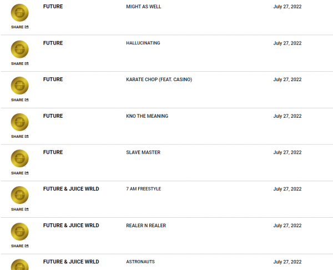This screenshot has width=333, height=270.
Task: Open the gold badge beside Karate Chop
Action: 20,86
